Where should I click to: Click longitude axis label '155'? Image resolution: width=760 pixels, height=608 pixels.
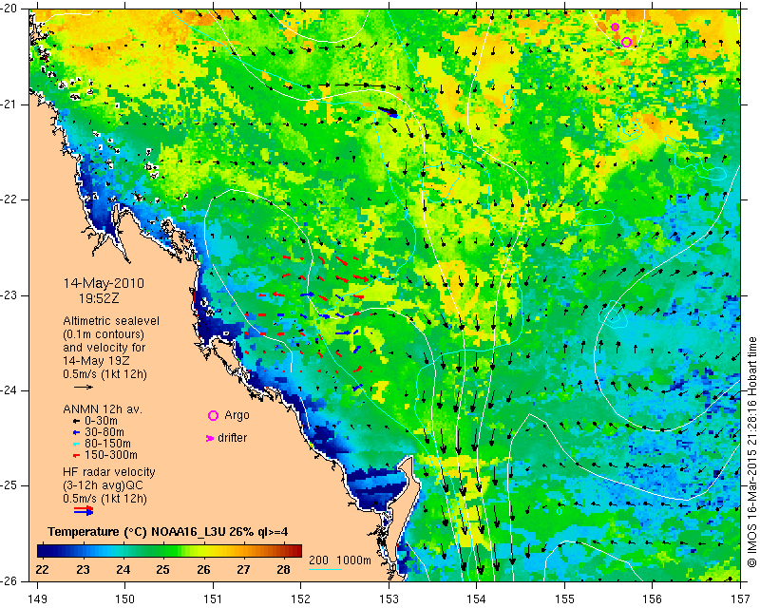pyautogui.click(x=564, y=599)
